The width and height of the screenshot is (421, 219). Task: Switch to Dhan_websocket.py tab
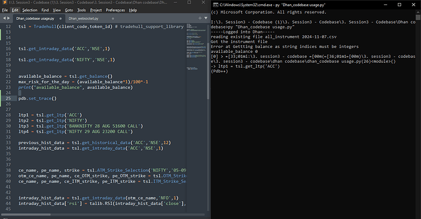click(84, 18)
